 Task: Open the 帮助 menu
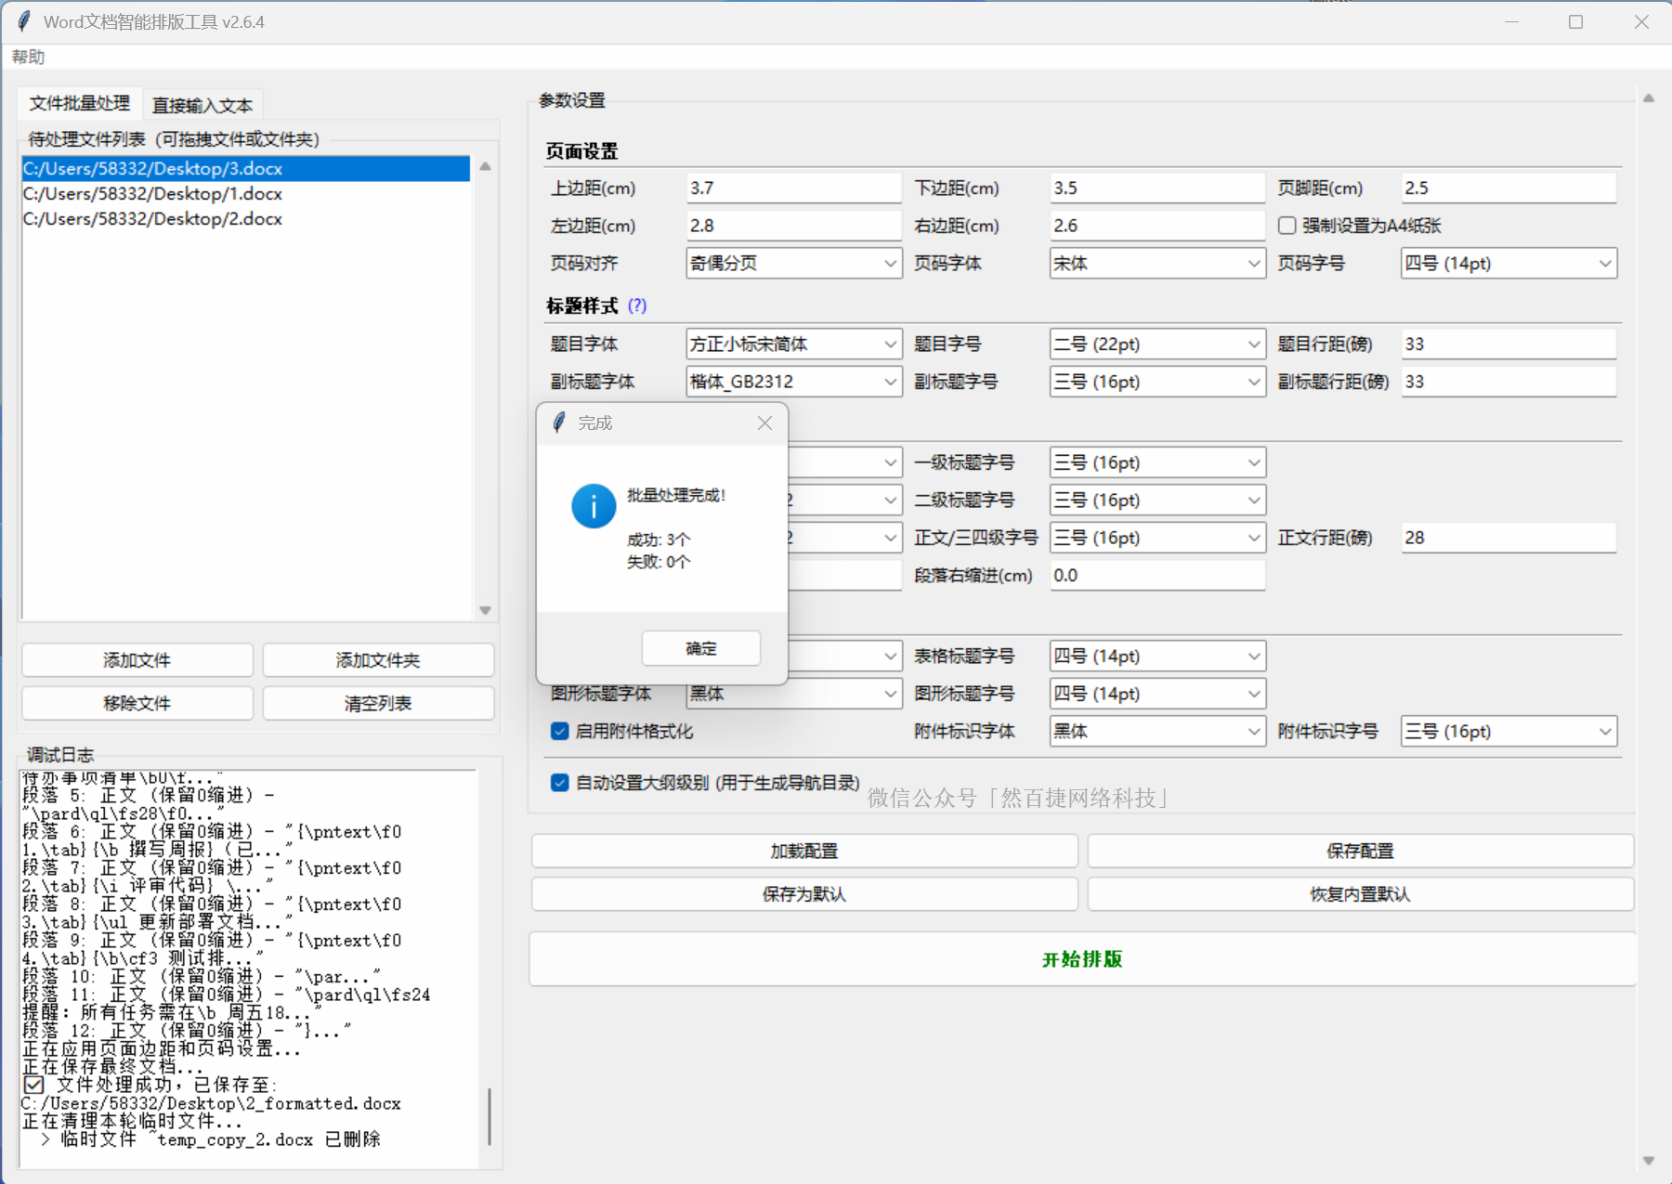28,57
